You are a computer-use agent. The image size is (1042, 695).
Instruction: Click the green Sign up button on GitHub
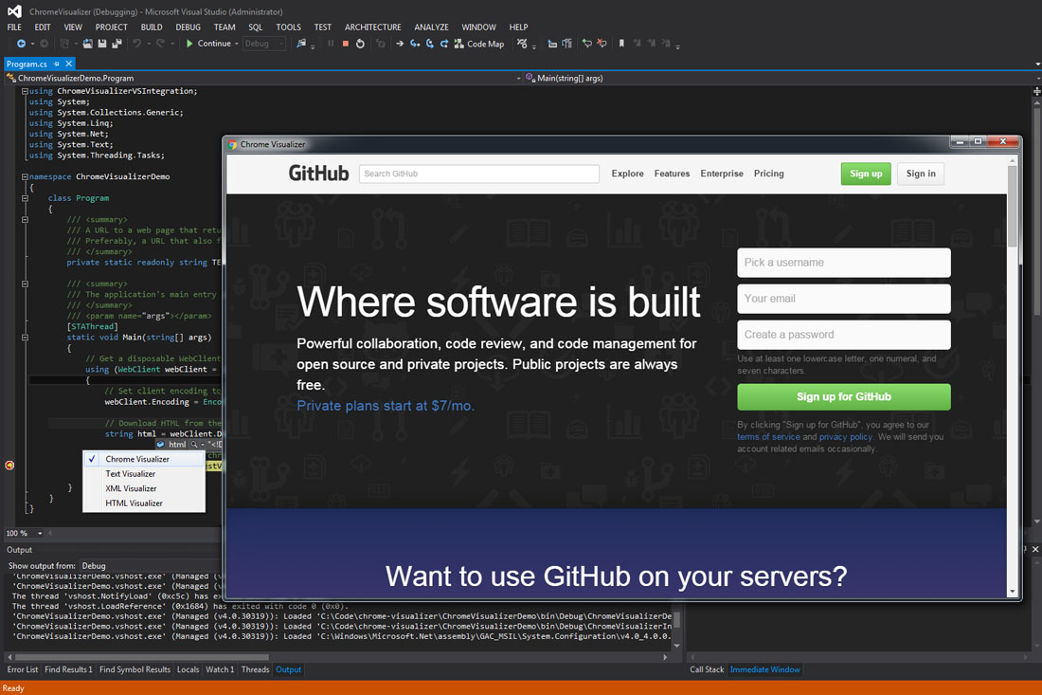(x=866, y=174)
